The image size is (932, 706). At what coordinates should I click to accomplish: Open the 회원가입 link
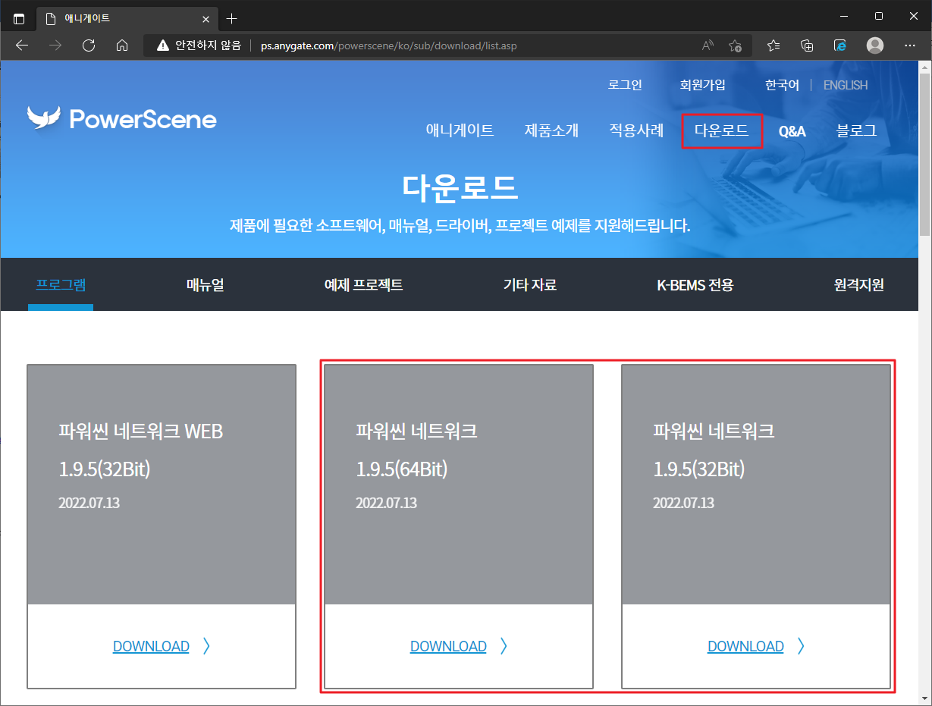pyautogui.click(x=702, y=85)
